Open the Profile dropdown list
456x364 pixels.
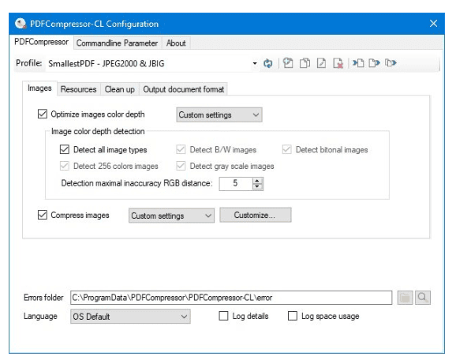pyautogui.click(x=255, y=63)
